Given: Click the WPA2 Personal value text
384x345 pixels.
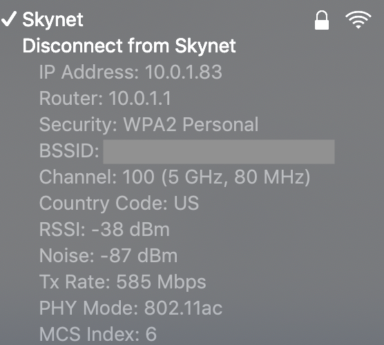Looking at the screenshot, I should click(191, 124).
